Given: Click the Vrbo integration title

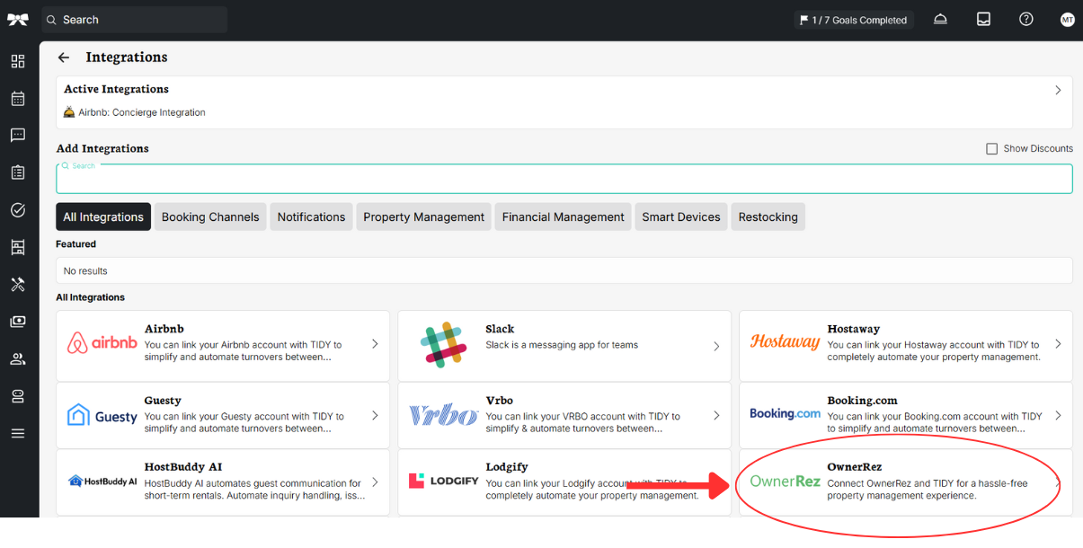Looking at the screenshot, I should 499,401.
